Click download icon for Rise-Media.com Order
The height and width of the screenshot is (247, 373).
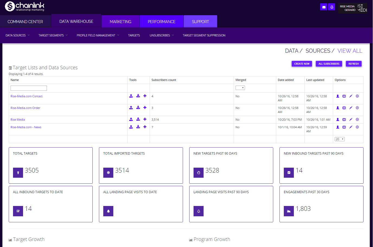138,108
